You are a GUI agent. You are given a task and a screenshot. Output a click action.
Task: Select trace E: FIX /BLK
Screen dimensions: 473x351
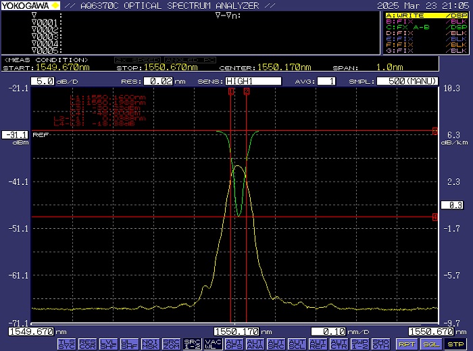tap(426, 39)
